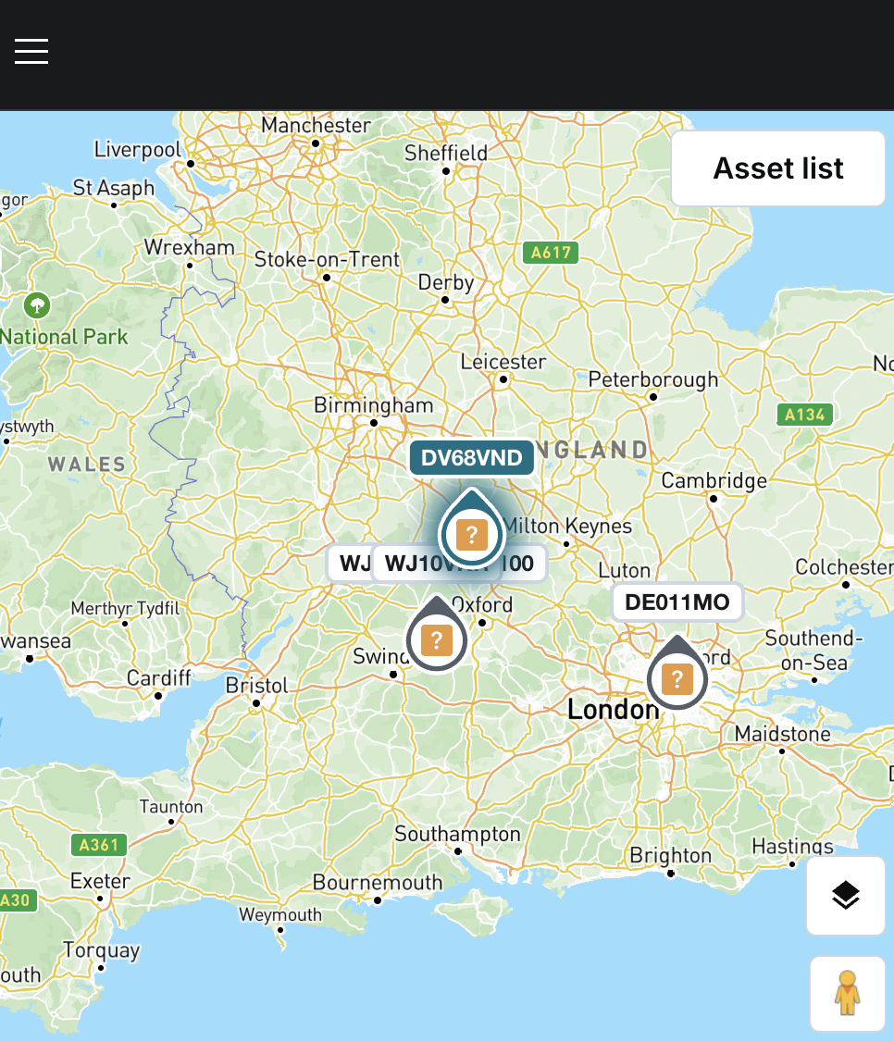
Task: Select the highlighted DV68VND asset pin
Action: 471,533
